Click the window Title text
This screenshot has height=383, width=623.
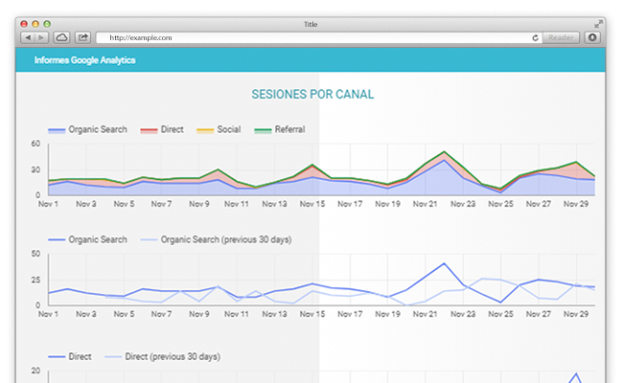pyautogui.click(x=311, y=25)
